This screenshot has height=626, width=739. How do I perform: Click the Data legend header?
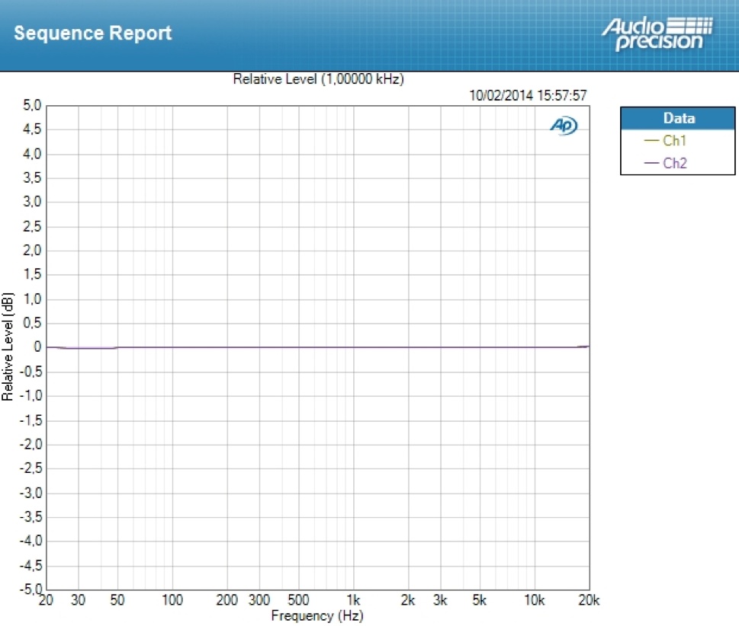click(678, 119)
